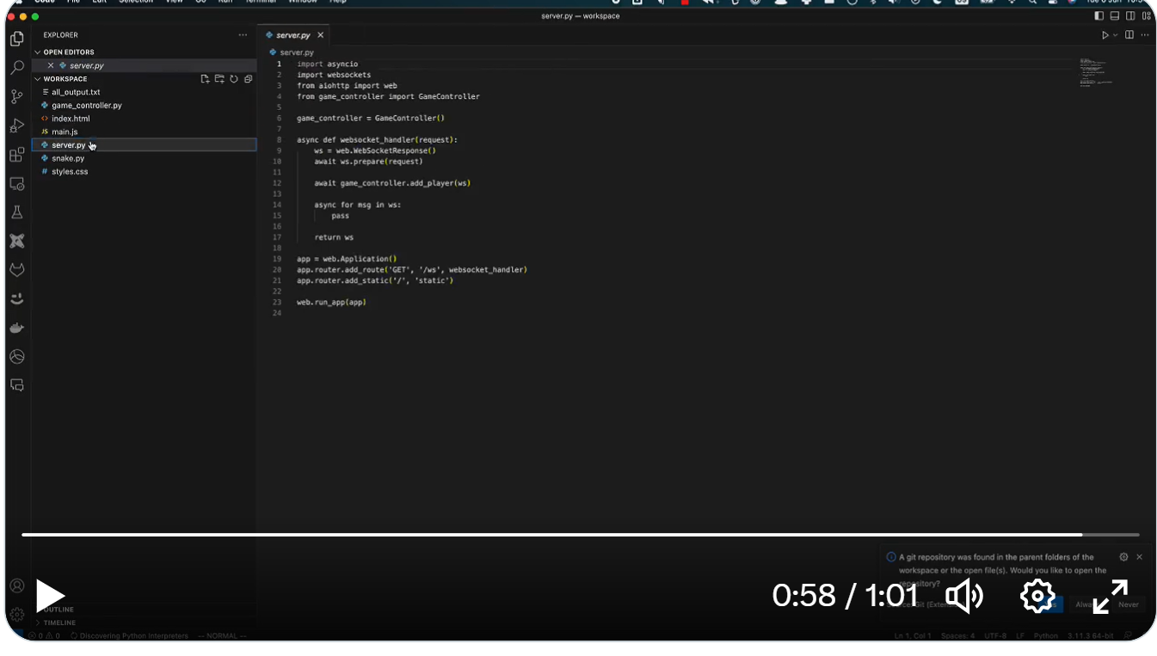Open the Extensions view
The image size is (1157, 656).
(16, 155)
